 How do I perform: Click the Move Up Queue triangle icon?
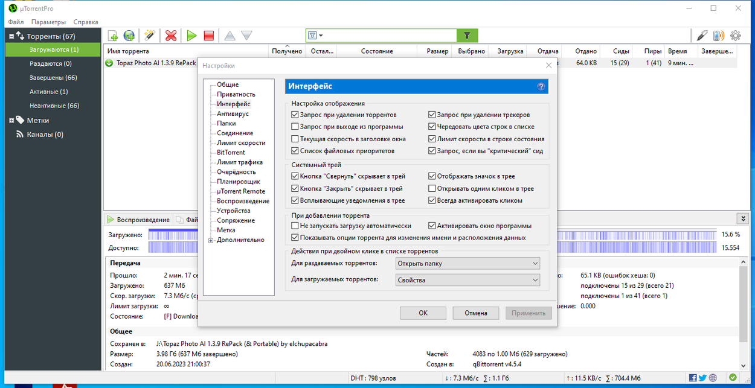[x=230, y=36]
